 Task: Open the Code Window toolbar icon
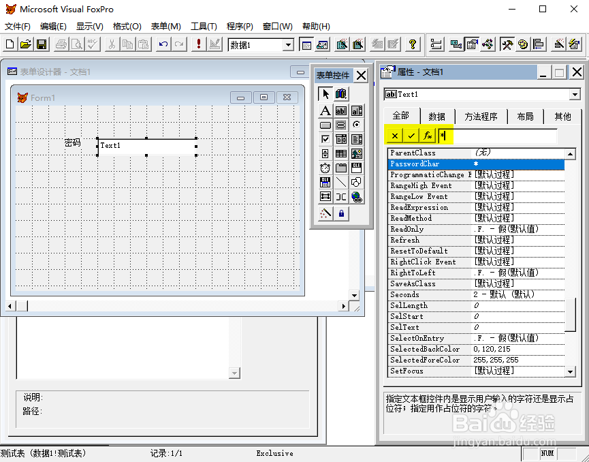488,45
